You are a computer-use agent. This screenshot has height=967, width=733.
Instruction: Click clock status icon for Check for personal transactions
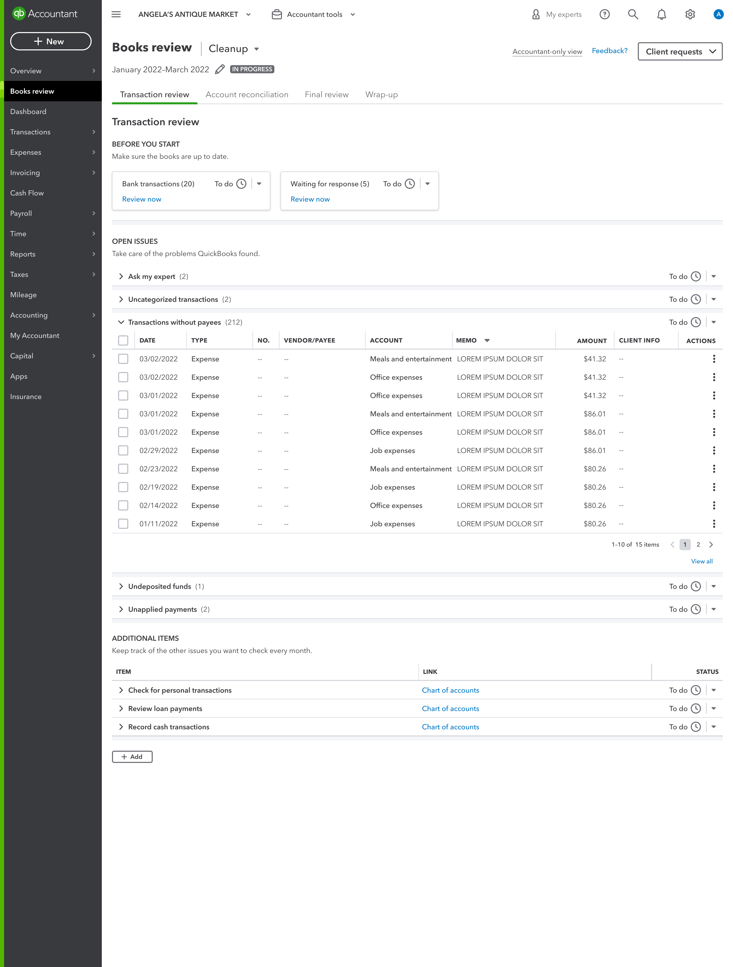(696, 690)
